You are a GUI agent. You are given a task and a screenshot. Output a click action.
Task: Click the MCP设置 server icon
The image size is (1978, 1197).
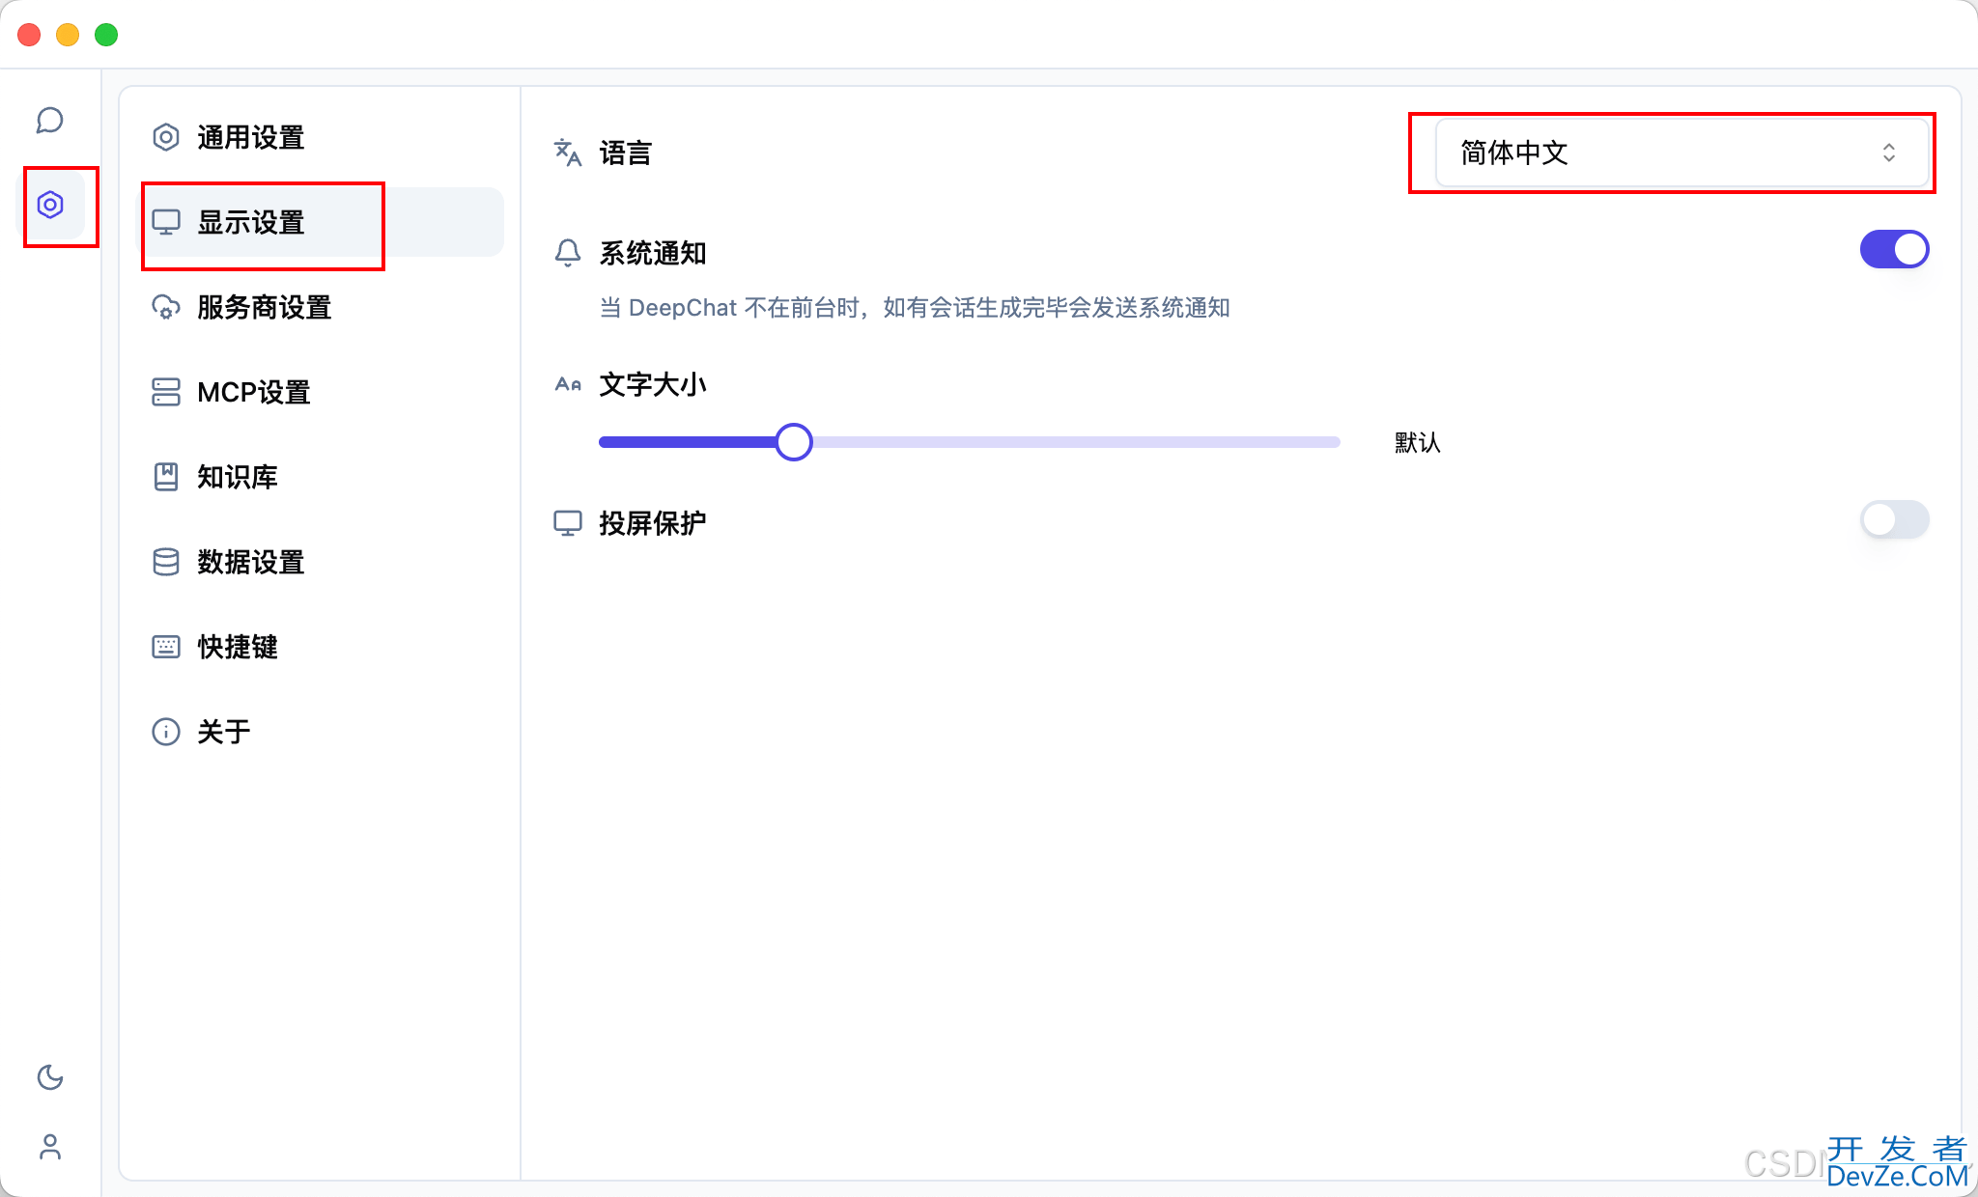point(166,392)
